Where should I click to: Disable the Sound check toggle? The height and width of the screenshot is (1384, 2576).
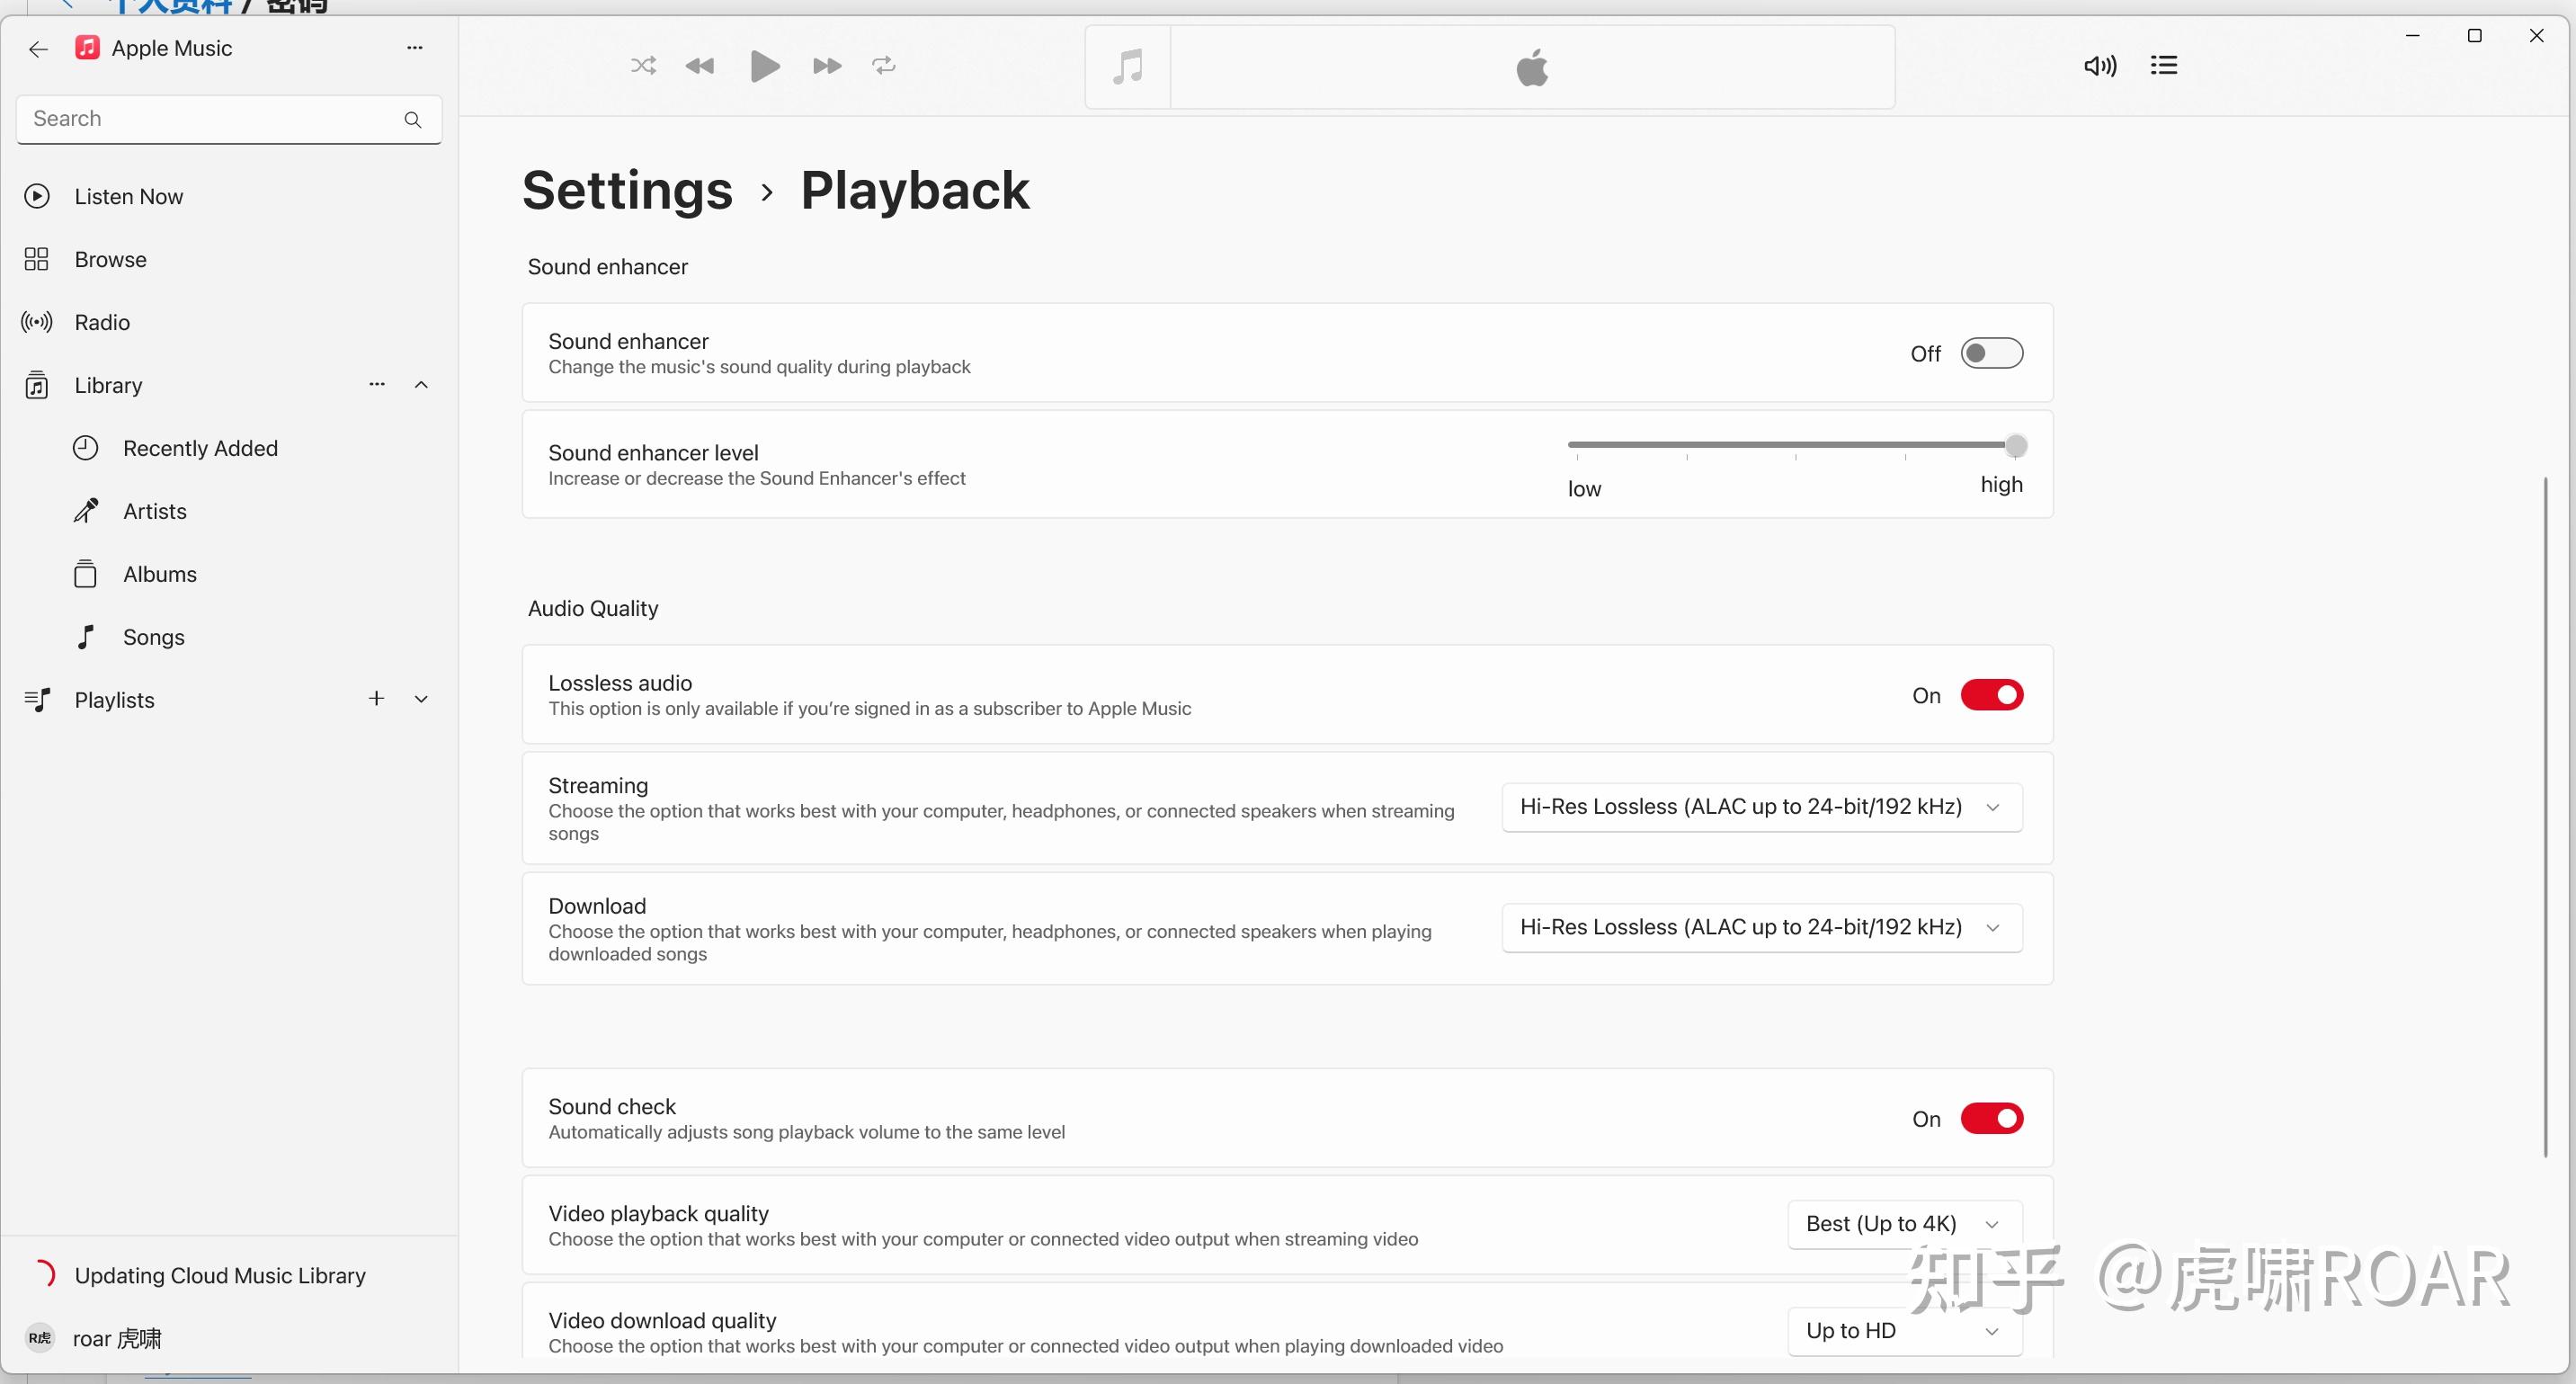pos(1991,1118)
